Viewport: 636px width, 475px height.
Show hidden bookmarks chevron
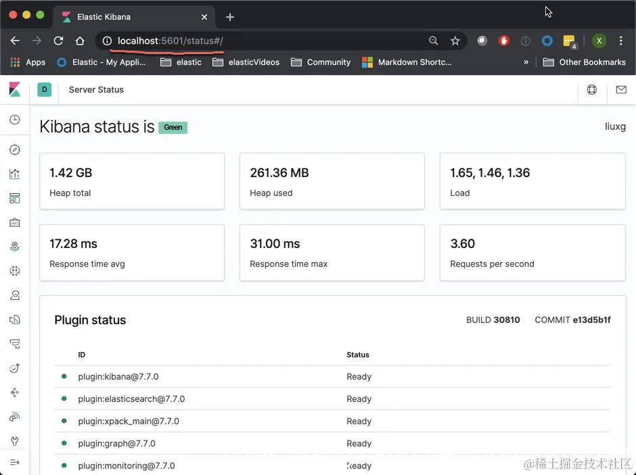(x=526, y=62)
